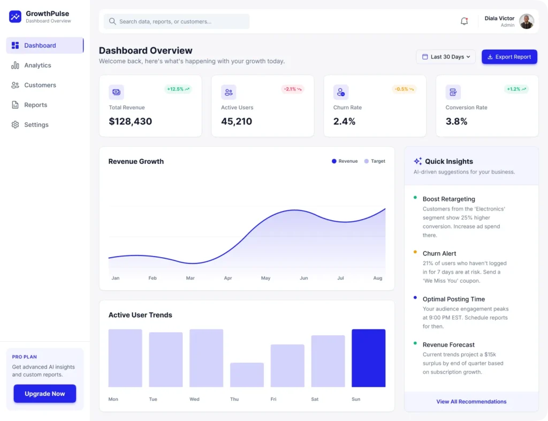Click the Conversion Rate card icon

(x=453, y=92)
